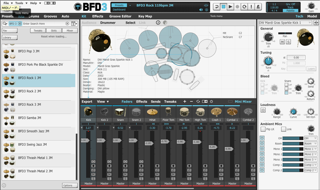This screenshot has width=320, height=190.
Task: Open the Mono 1 output dropdown
Action: [311, 149]
